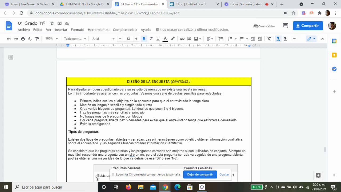Viewport: 341px width, 192px height.
Task: Open the text color picker
Action: pos(165,39)
